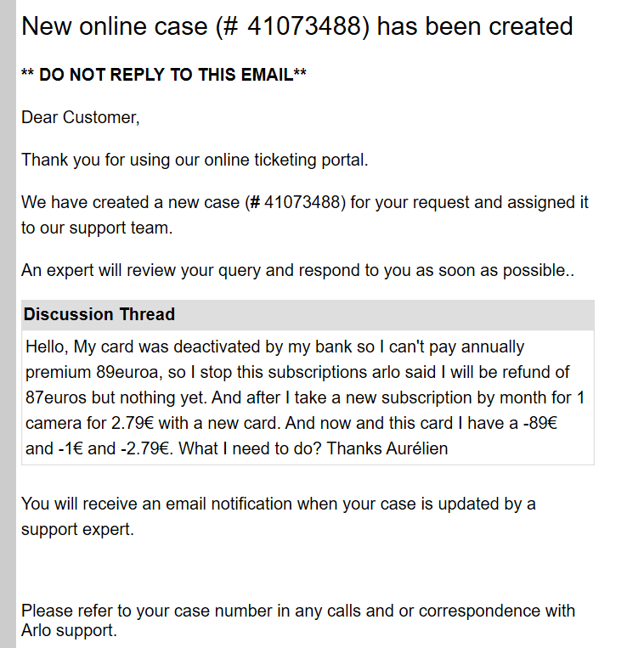The width and height of the screenshot is (644, 648).
Task: Click the 'Dear Customer,' greeting
Action: 81,118
